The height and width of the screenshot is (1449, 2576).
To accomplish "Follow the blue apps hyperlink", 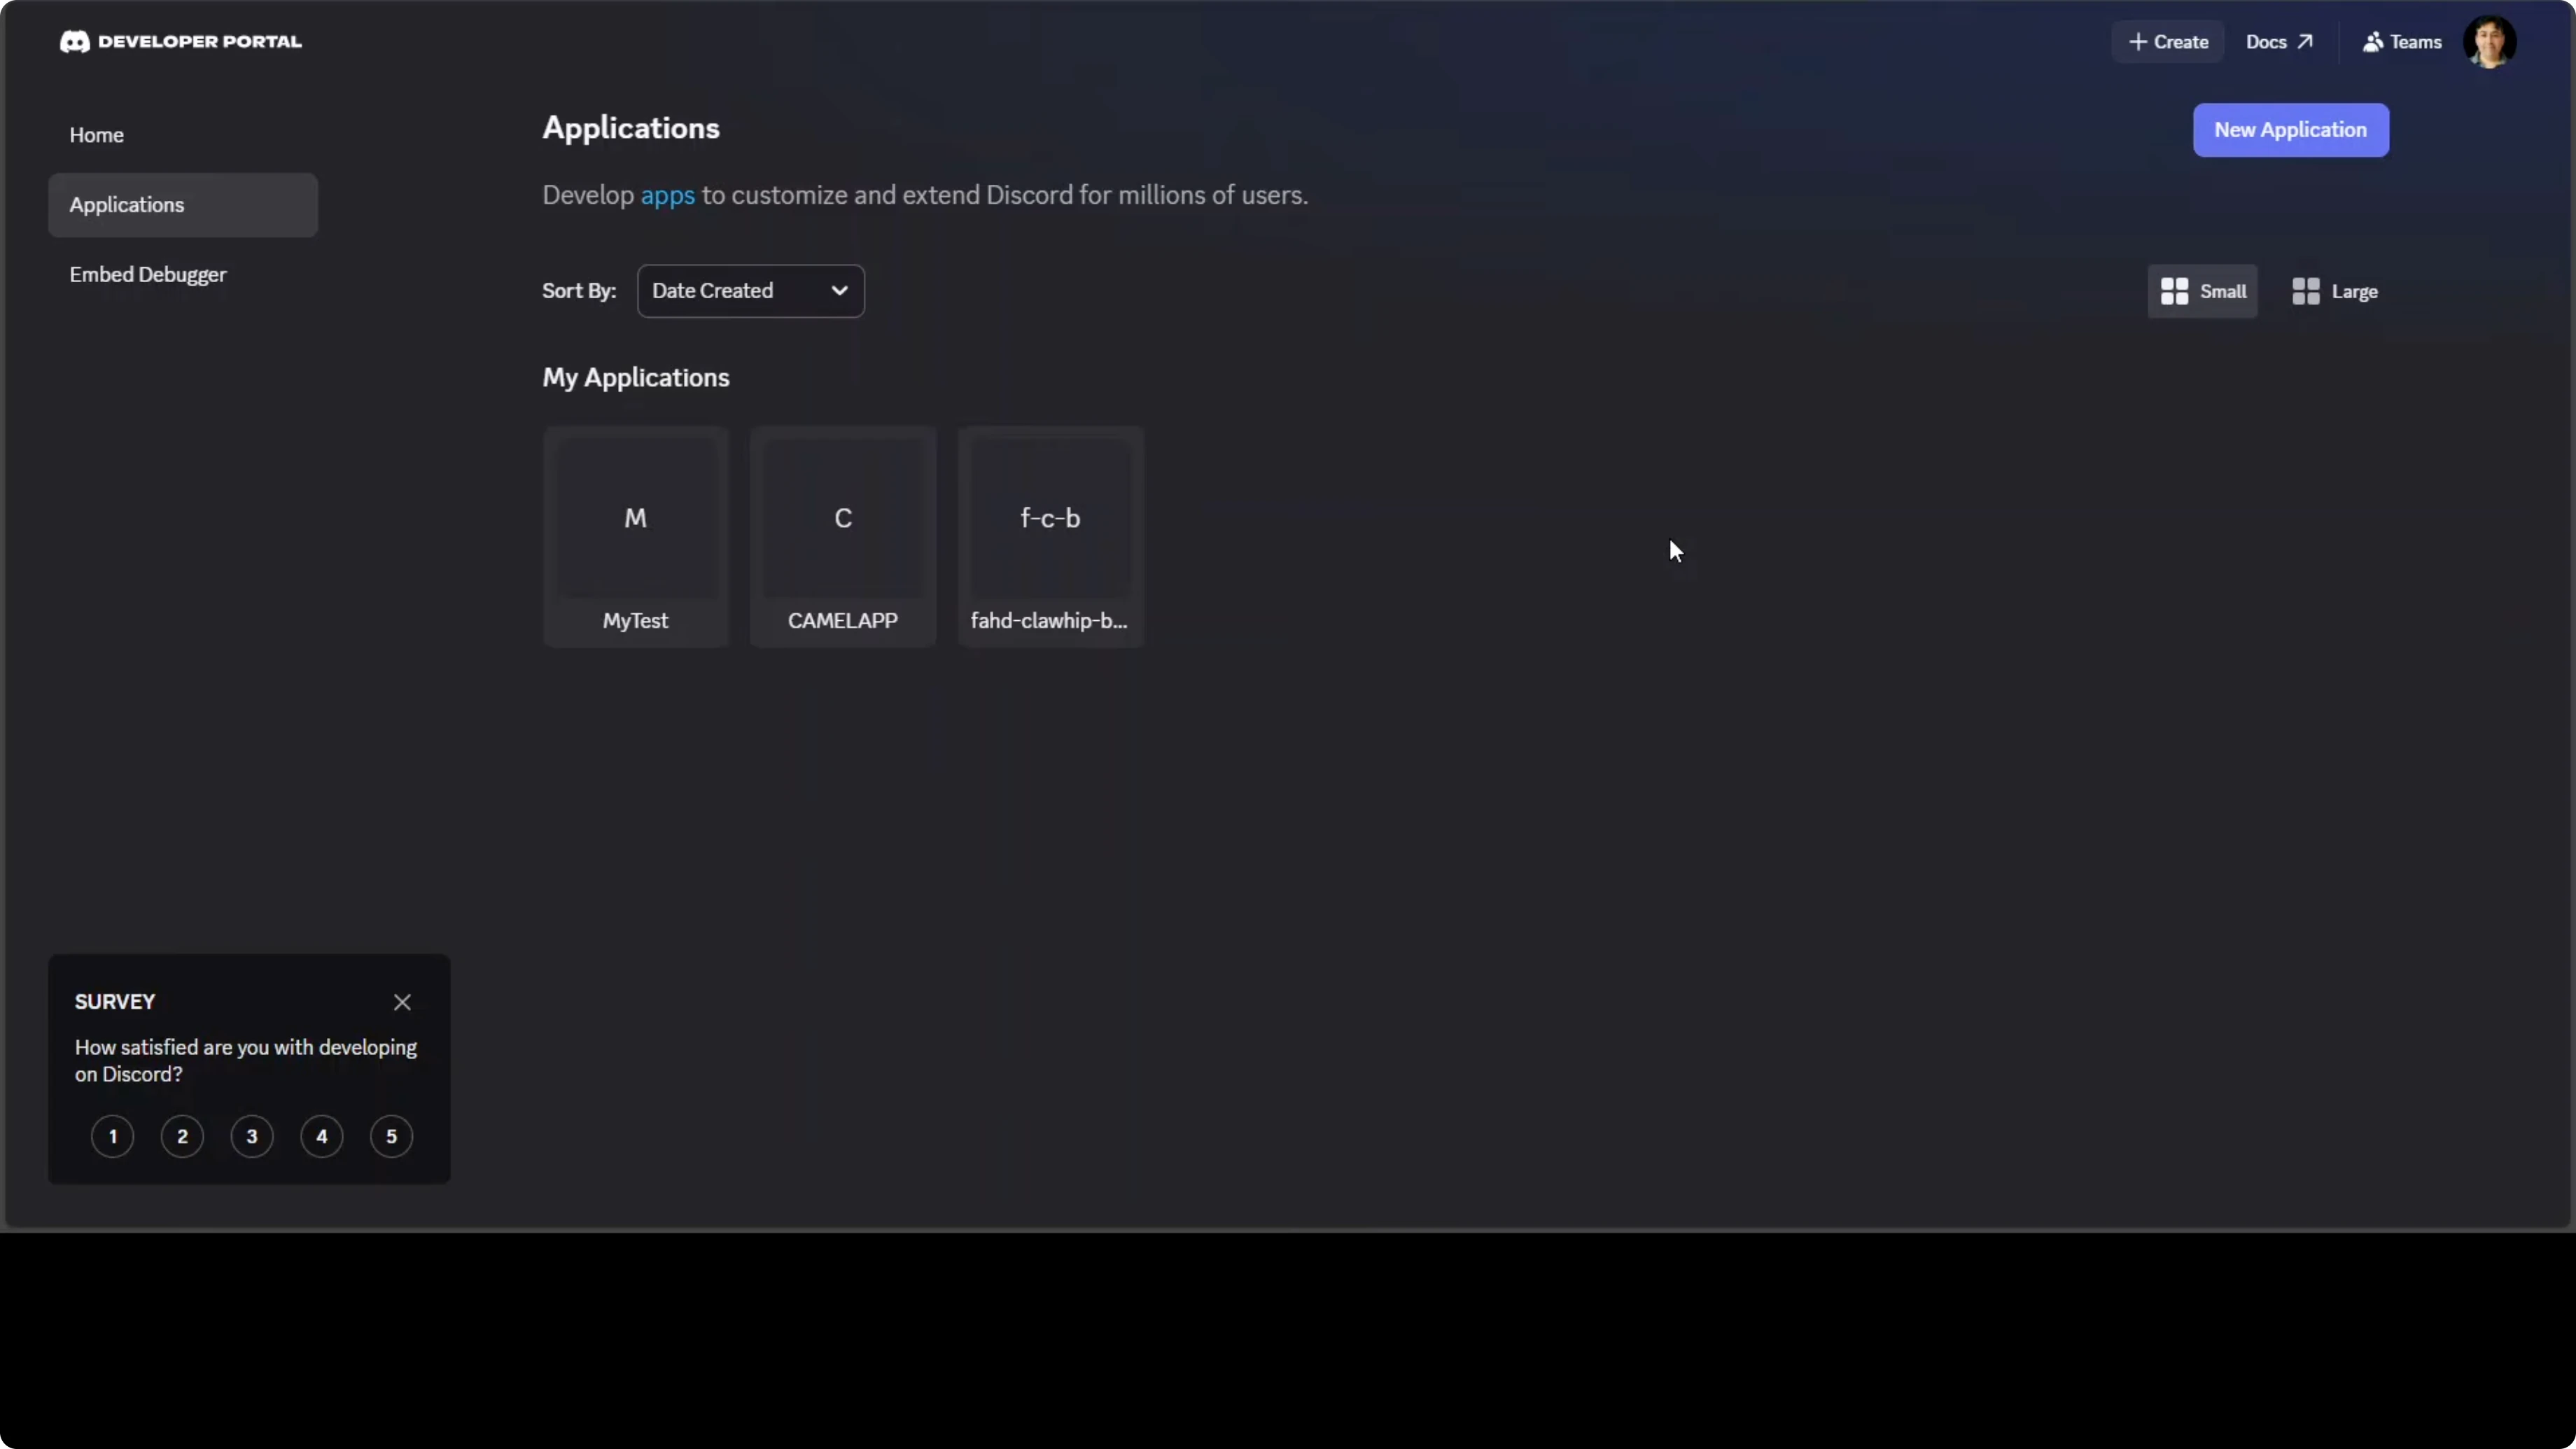I will (x=667, y=195).
